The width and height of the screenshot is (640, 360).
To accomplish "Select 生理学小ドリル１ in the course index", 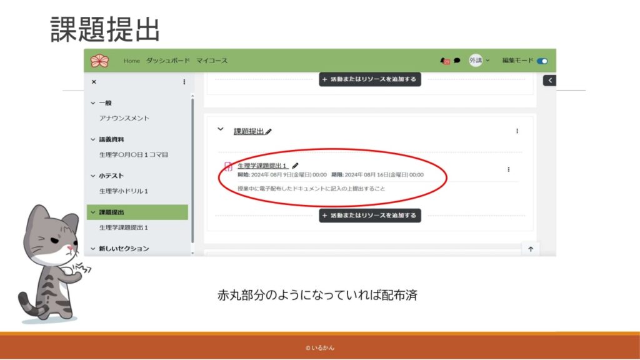I will 124,191.
